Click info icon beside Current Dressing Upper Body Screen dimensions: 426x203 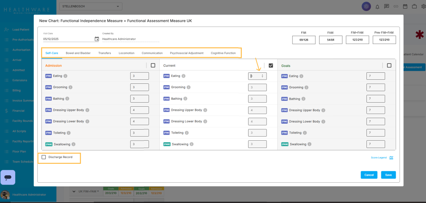[205, 110]
